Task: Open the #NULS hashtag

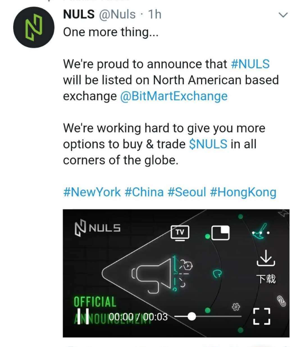Action: pos(250,64)
